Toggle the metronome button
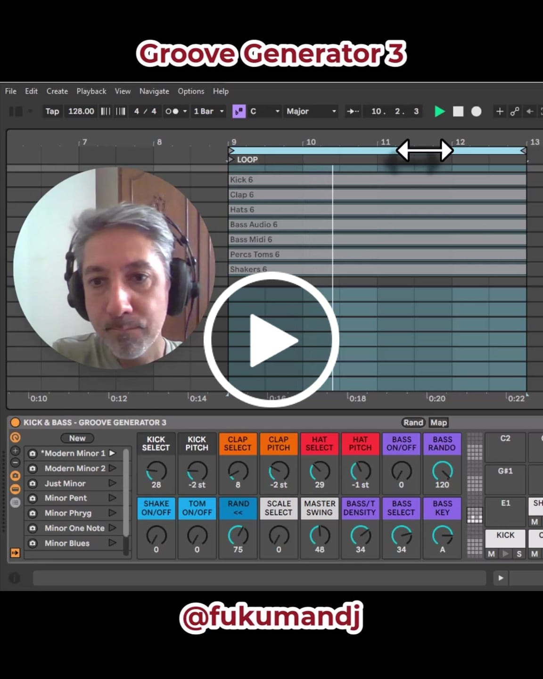This screenshot has width=543, height=679. [x=172, y=111]
